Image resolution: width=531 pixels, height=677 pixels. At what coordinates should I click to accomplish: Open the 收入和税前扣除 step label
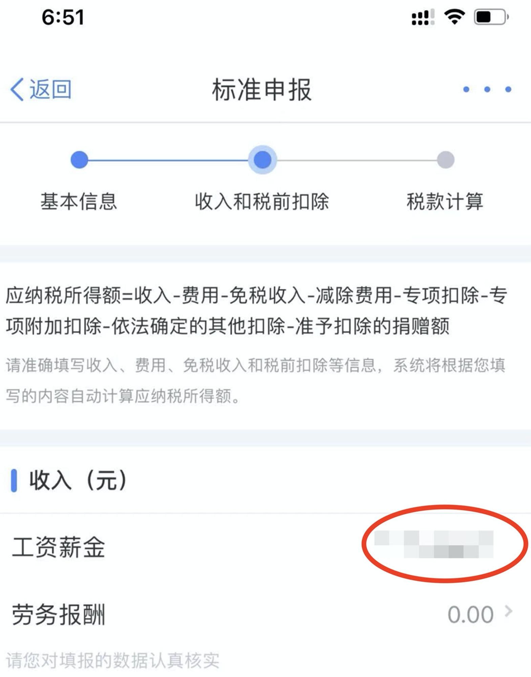262,201
